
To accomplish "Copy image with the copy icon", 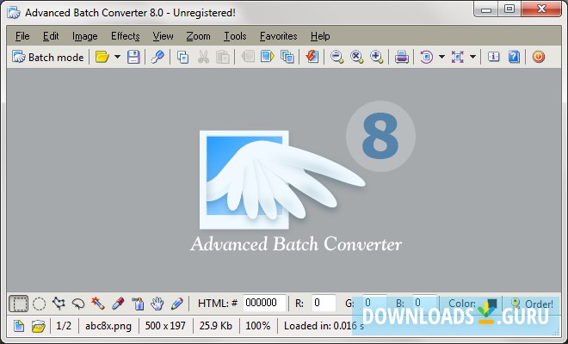I will point(183,57).
